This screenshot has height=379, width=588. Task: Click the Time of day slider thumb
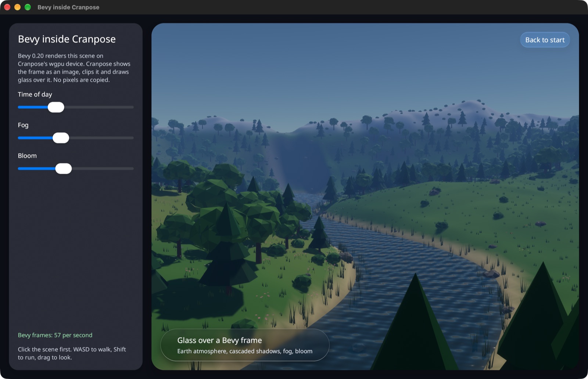(x=56, y=107)
